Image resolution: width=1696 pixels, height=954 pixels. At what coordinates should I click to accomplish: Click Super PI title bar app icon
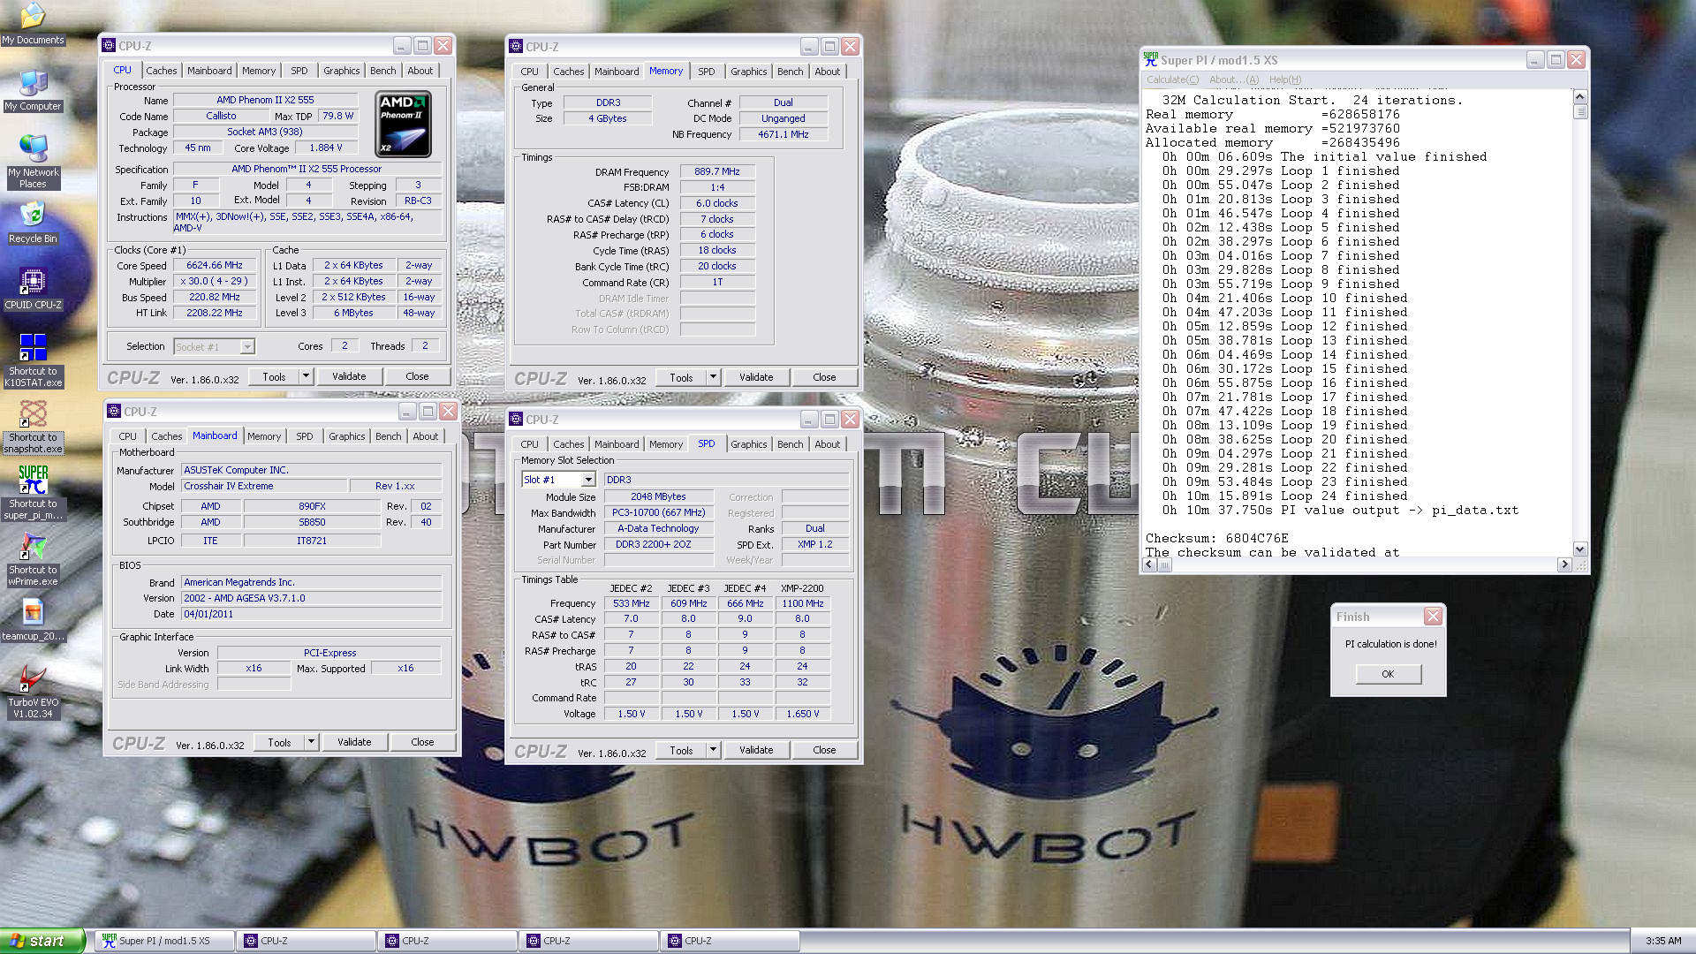tap(1150, 60)
